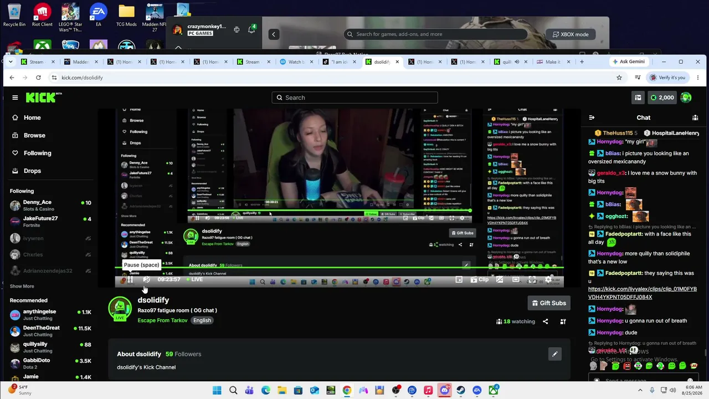Open the TCG Mods desktop folder
Image resolution: width=709 pixels, height=399 pixels.
click(x=126, y=16)
